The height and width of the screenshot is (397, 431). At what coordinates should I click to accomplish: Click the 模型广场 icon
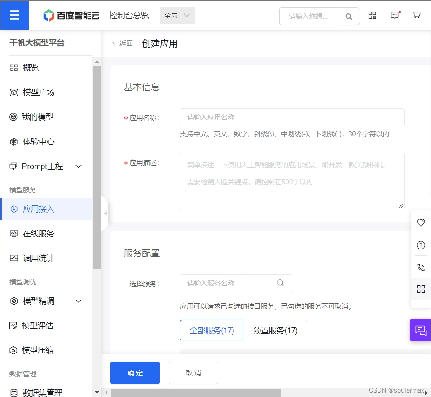14,92
